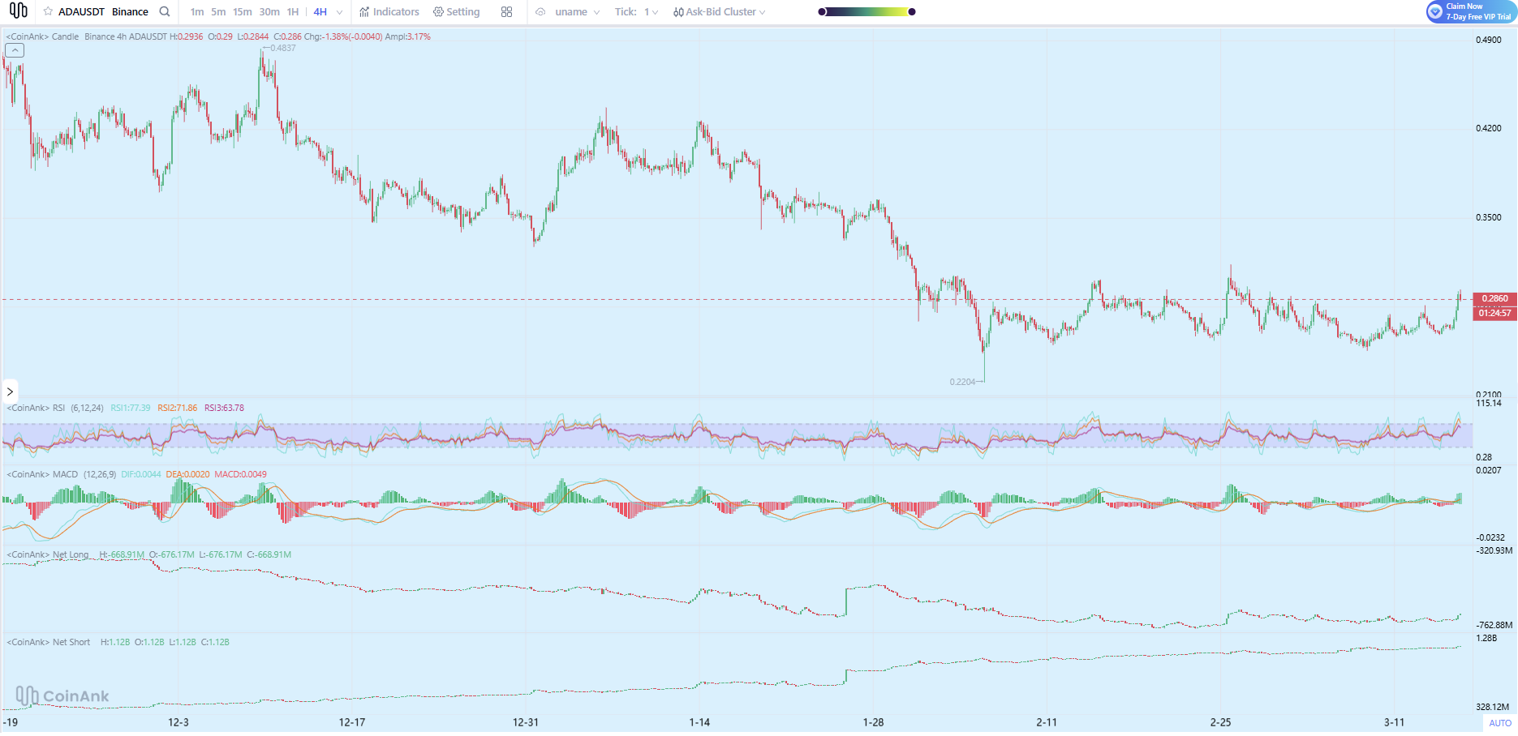Open the Tick size dropdown

click(x=637, y=12)
